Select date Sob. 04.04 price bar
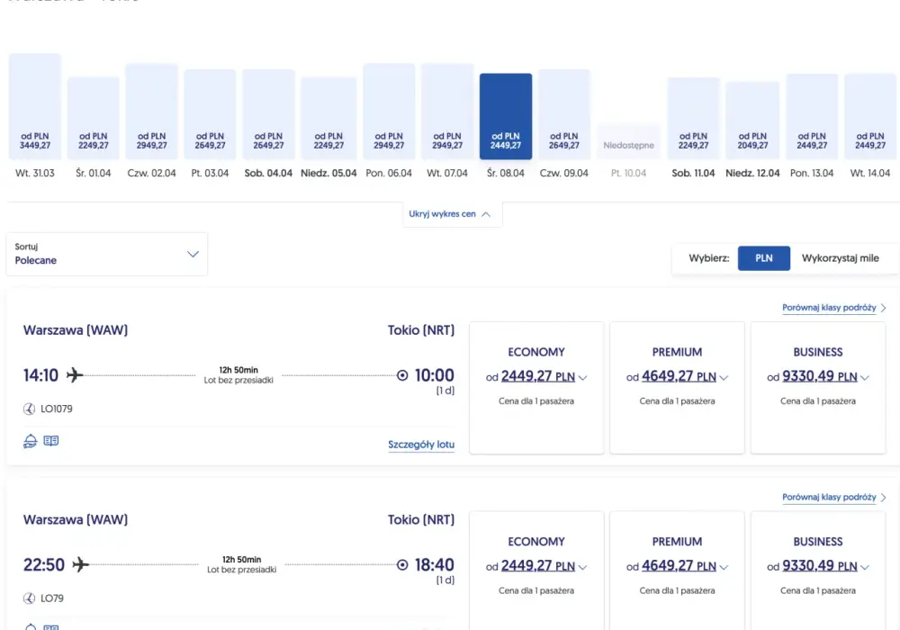 point(268,114)
